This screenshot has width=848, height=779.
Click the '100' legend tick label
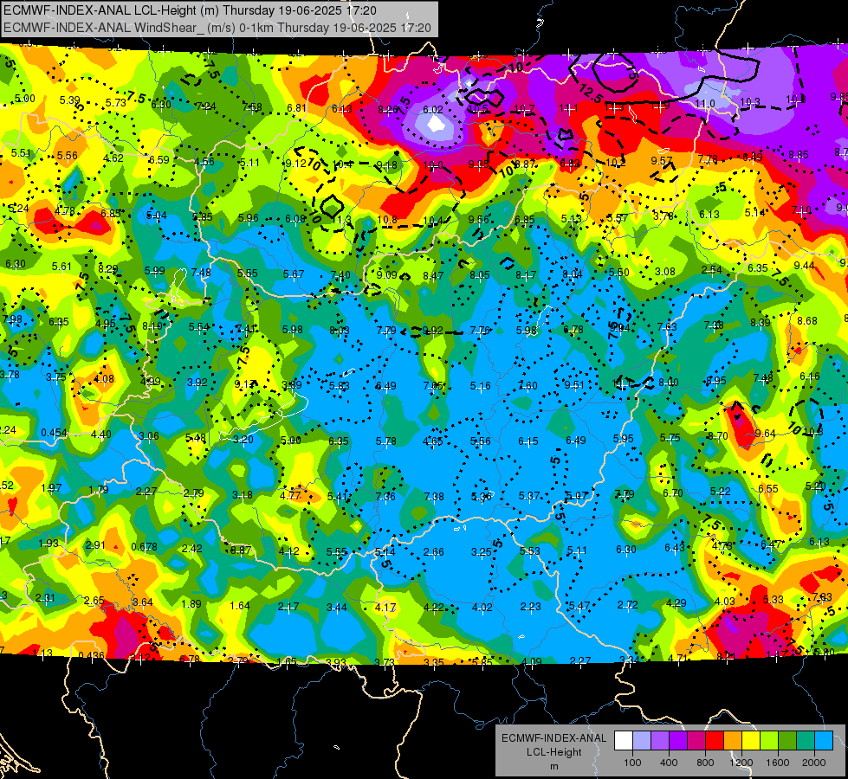(632, 763)
